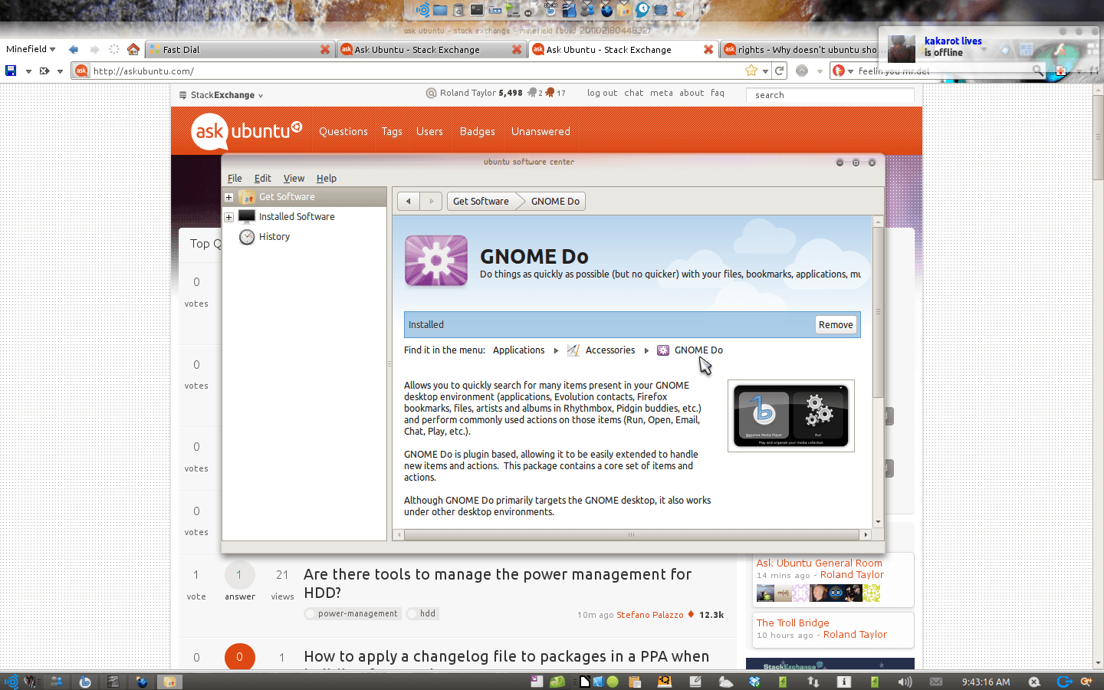Open the terminal icon in top dock
1104x690 pixels.
(477, 10)
